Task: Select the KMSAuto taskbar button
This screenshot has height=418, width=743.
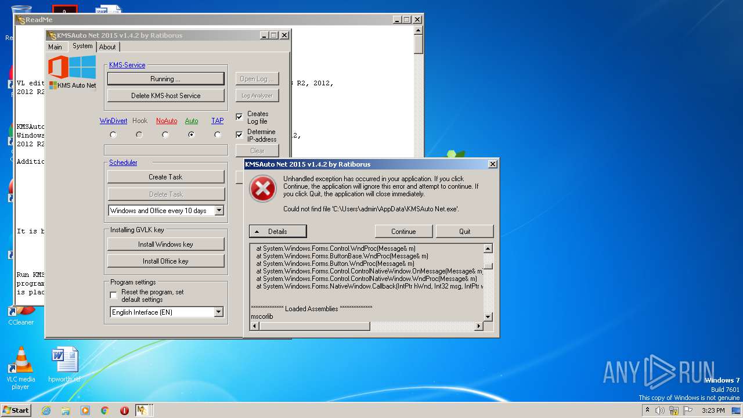Action: 142,410
